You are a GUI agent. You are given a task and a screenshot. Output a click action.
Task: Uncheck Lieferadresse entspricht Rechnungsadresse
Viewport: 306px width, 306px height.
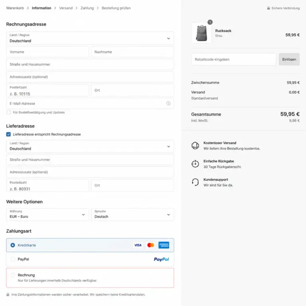tap(8, 134)
